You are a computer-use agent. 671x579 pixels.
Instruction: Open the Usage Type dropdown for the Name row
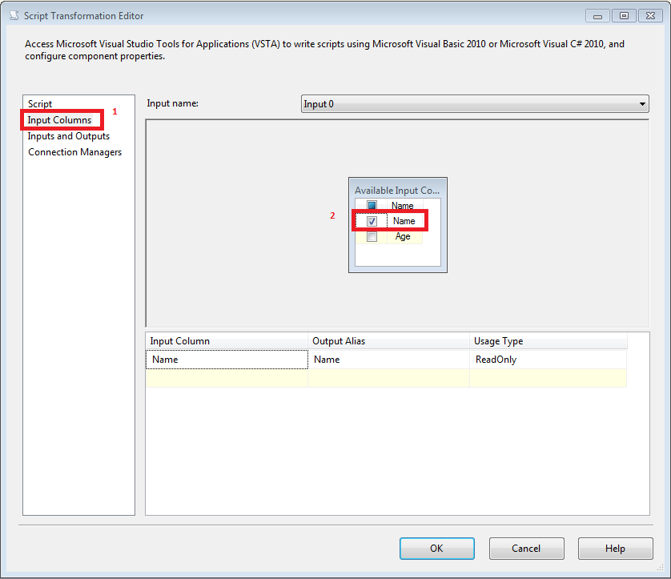click(x=548, y=360)
